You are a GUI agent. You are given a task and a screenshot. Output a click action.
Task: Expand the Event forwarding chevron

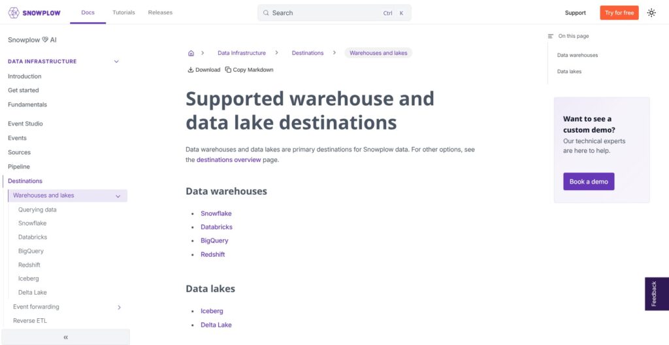click(x=119, y=307)
